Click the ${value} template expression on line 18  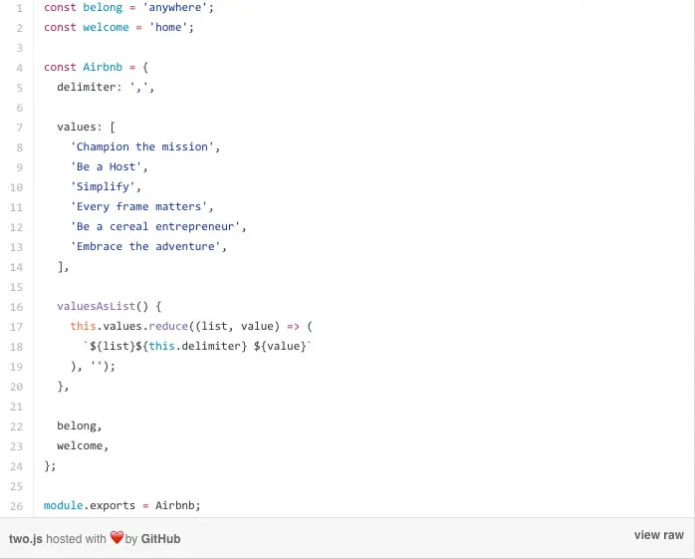(x=280, y=346)
